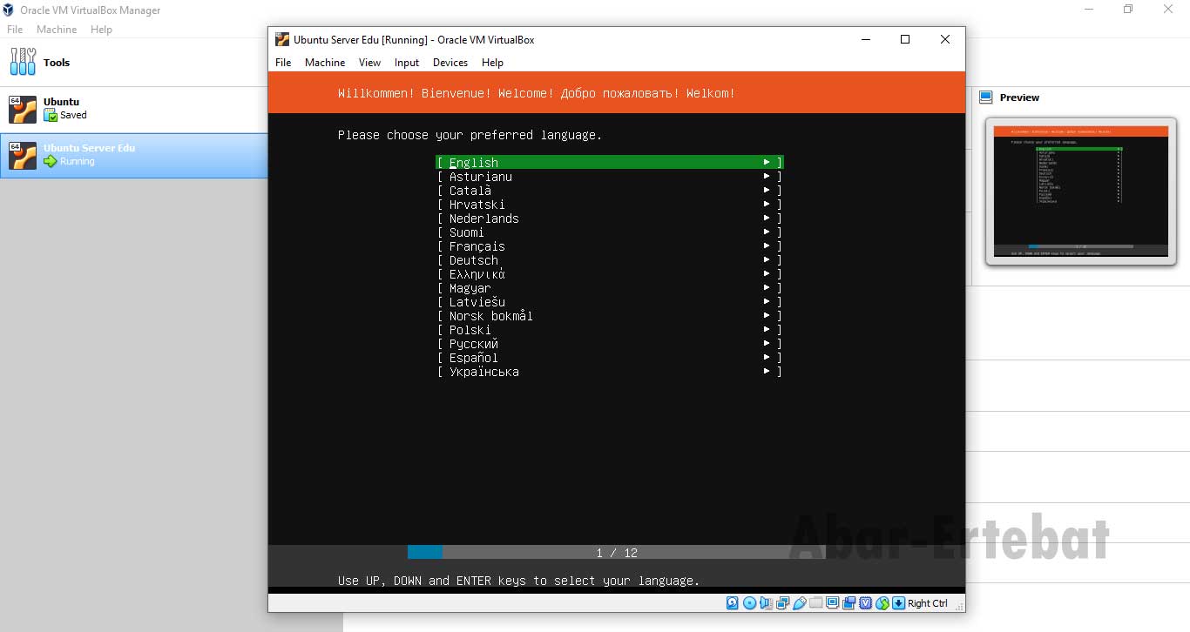This screenshot has width=1190, height=632.
Task: Click the network adapters status icon
Action: (x=782, y=603)
